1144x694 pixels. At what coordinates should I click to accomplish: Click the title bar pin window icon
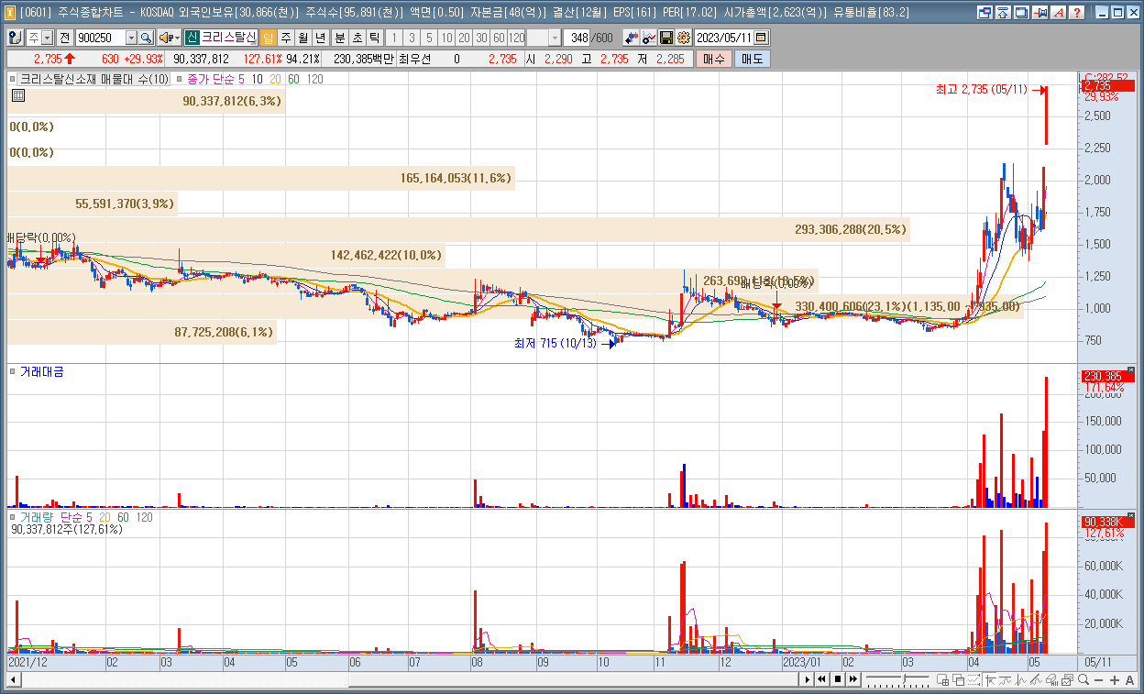pyautogui.click(x=1039, y=13)
